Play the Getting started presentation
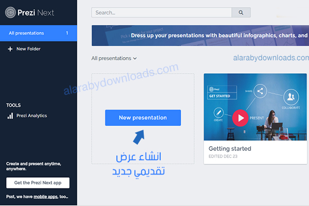Image resolution: width=309 pixels, height=206 pixels. [x=240, y=118]
